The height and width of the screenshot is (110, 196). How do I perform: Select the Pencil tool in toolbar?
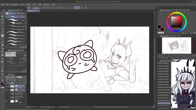(x=2, y=39)
